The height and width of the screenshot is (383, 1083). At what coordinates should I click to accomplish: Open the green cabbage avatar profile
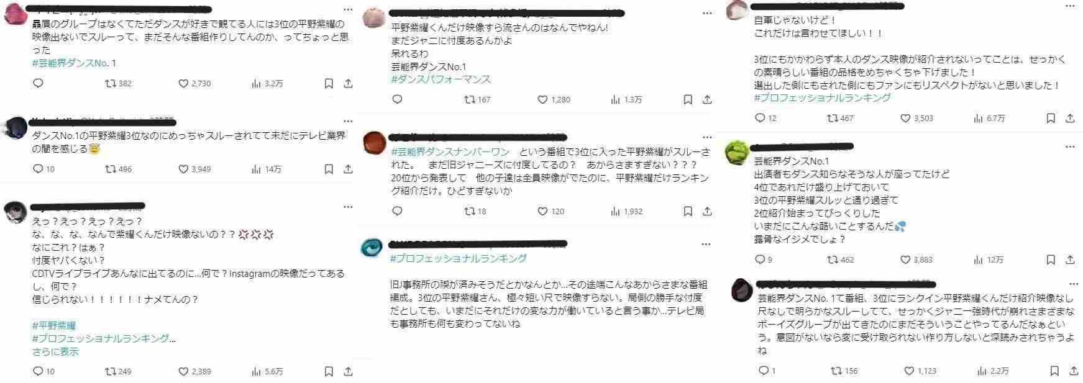coord(737,152)
